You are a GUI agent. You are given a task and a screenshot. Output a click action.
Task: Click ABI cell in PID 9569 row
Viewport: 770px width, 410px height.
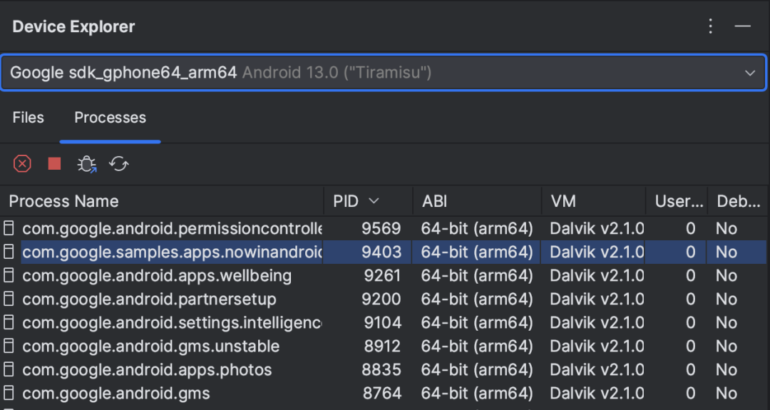point(477,228)
